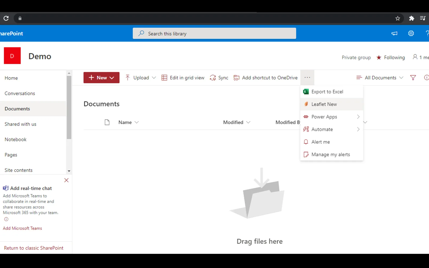Click Return to classic SharePoint link
The width and height of the screenshot is (429, 268).
coord(34,248)
